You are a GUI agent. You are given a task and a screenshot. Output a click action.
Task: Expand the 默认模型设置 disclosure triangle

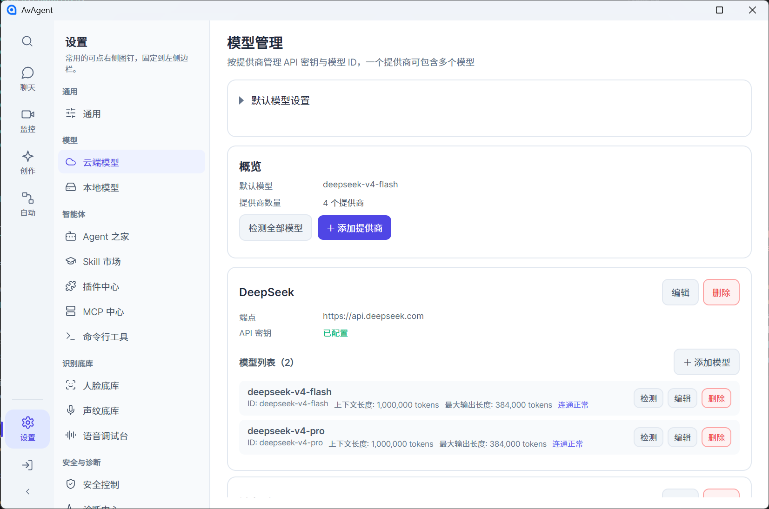click(x=241, y=100)
